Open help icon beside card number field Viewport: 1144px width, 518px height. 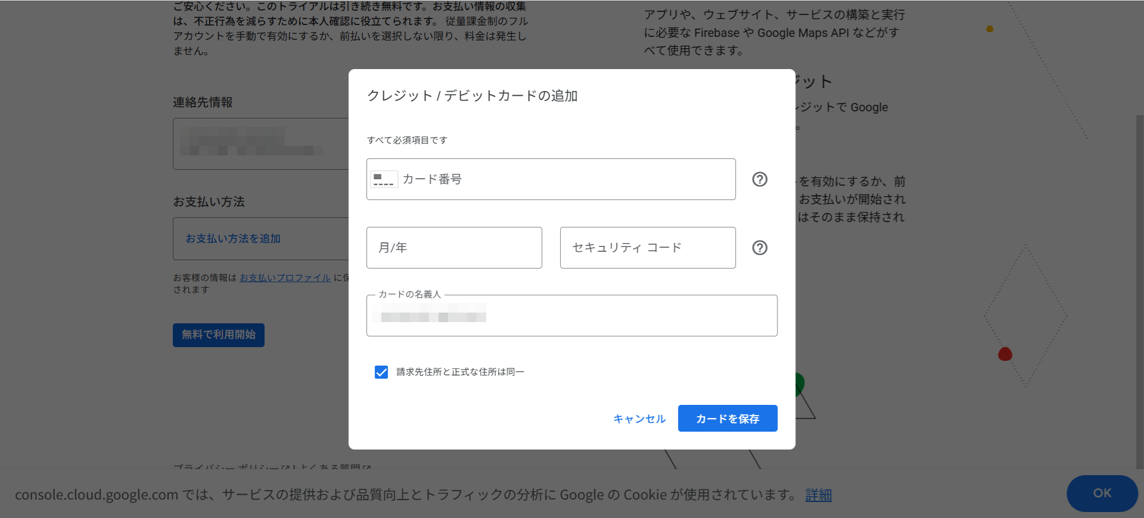[x=760, y=179]
